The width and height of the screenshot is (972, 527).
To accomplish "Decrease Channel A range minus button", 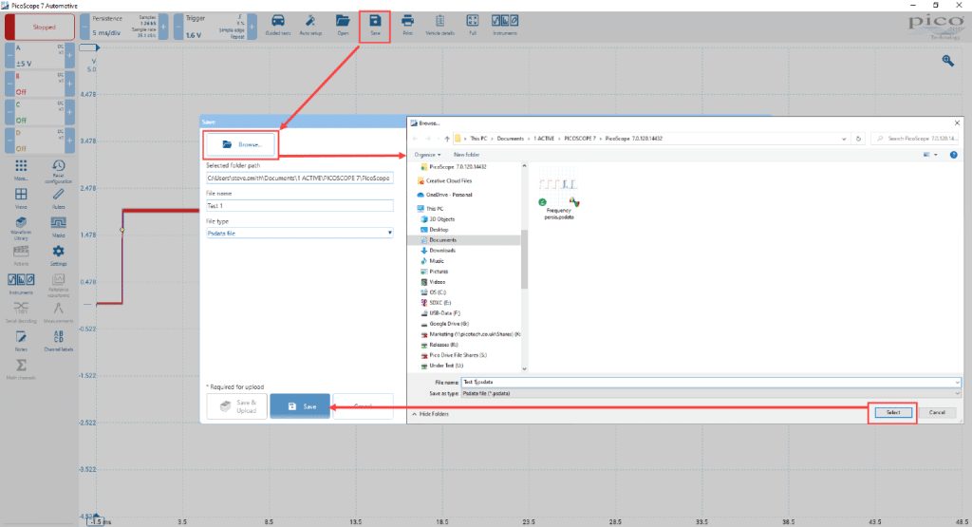I will [x=9, y=56].
